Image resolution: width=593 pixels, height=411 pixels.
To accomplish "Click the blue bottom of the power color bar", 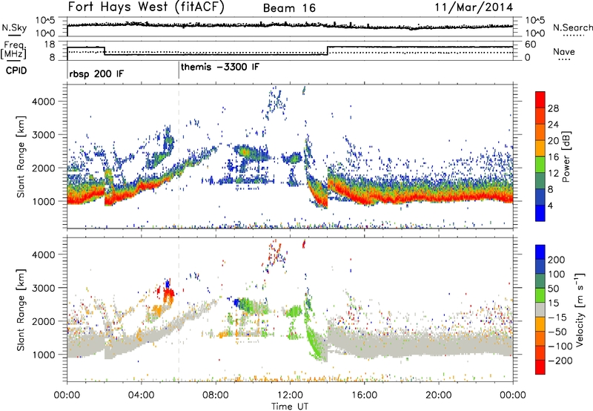I will pyautogui.click(x=540, y=213).
